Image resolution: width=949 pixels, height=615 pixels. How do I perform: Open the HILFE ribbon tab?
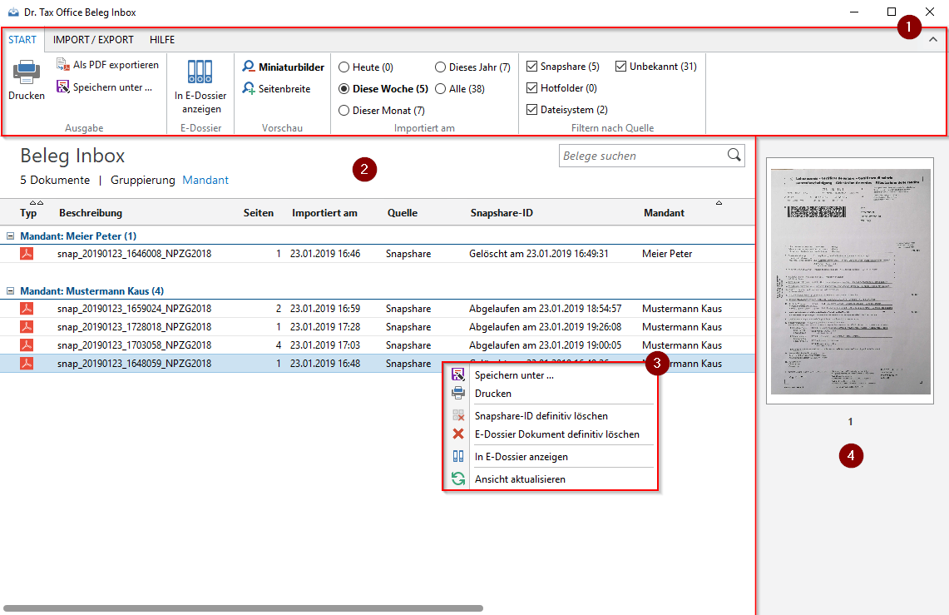click(162, 40)
